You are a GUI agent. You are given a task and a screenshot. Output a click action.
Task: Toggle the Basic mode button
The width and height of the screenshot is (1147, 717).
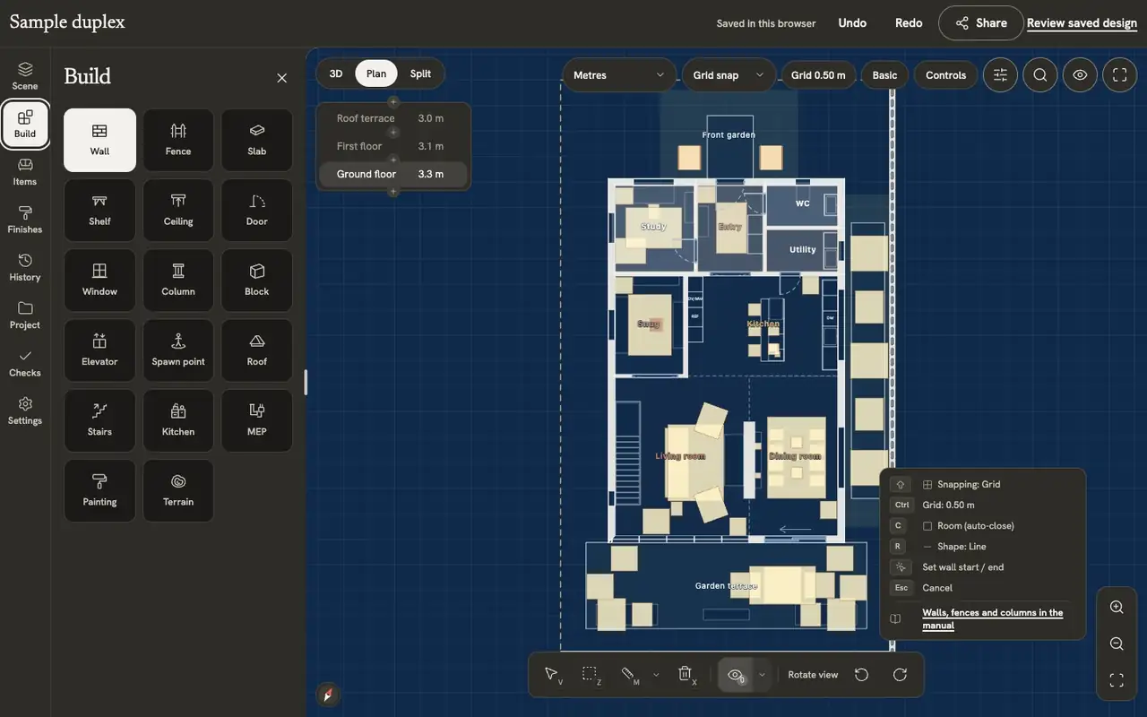tap(884, 75)
